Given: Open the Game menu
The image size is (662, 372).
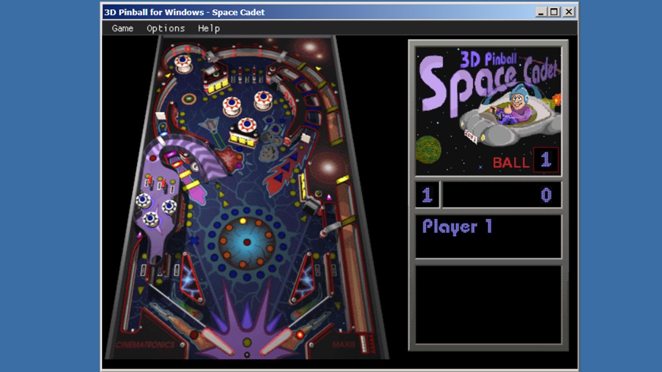Looking at the screenshot, I should (122, 28).
